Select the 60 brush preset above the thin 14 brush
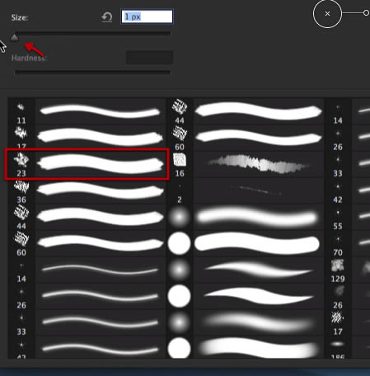This screenshot has width=370, height=376. click(x=87, y=243)
